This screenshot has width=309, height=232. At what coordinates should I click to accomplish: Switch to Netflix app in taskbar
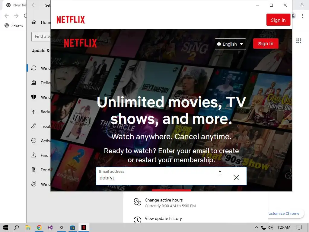coord(84,228)
